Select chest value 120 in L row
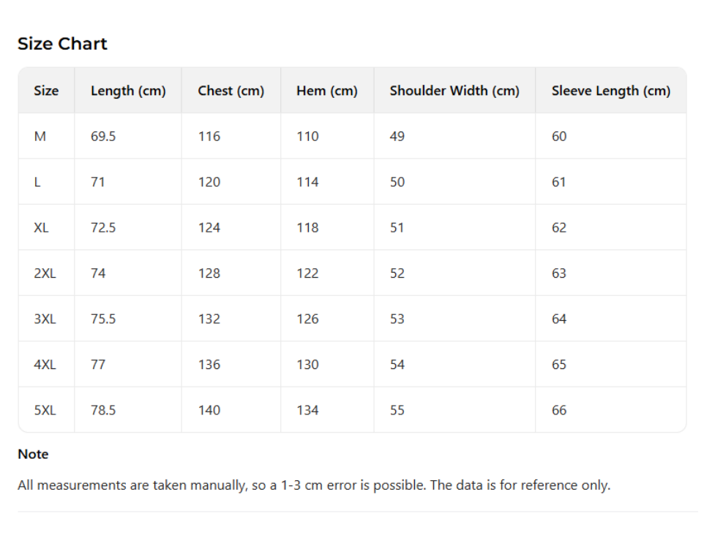704x535 pixels. [x=209, y=182]
